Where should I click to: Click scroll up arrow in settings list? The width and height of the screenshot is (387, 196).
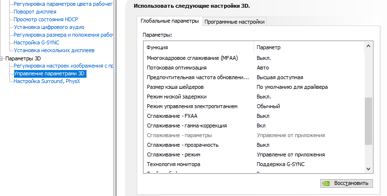(368, 46)
